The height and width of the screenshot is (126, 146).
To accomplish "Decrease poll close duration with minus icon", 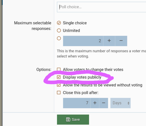I will pos(104,103).
